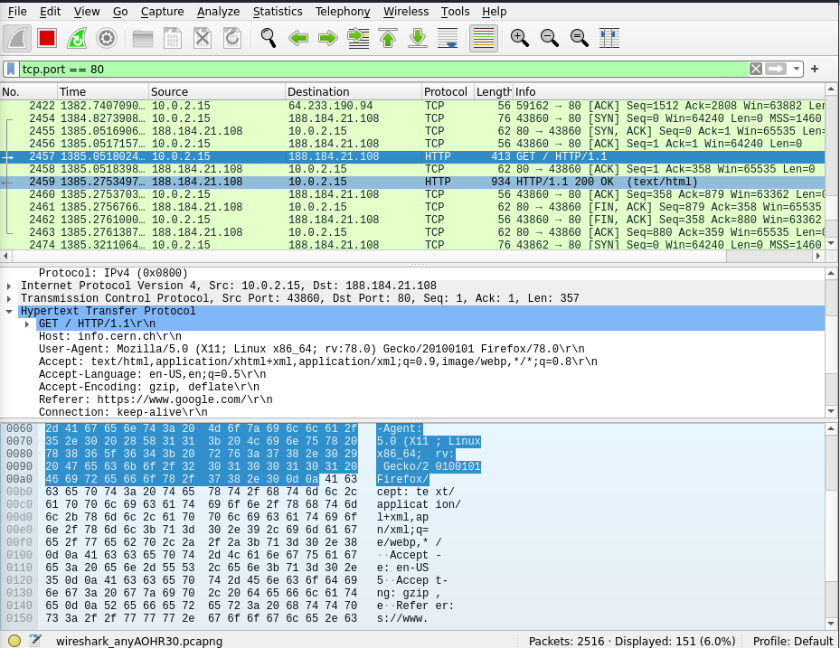Toggle packet list colorization
The height and width of the screenshot is (648, 840).
coord(484,38)
